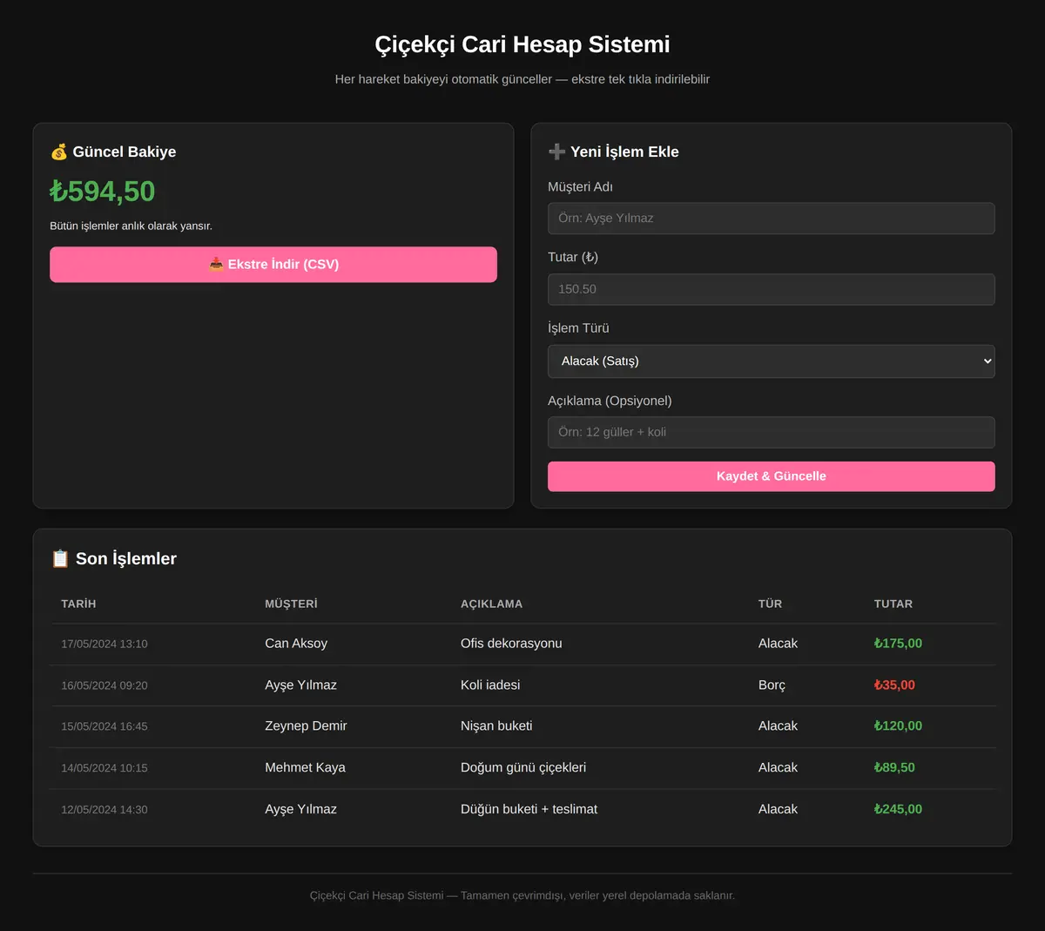Click the Çiçekçi Cari Hesap Sistemi page title
Viewport: 1045px width, 931px height.
click(x=522, y=44)
